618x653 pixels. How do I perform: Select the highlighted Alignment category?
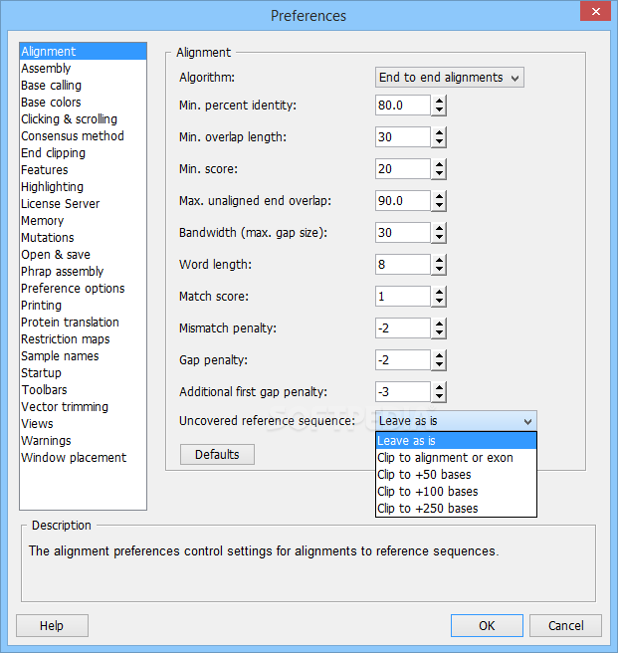point(83,51)
